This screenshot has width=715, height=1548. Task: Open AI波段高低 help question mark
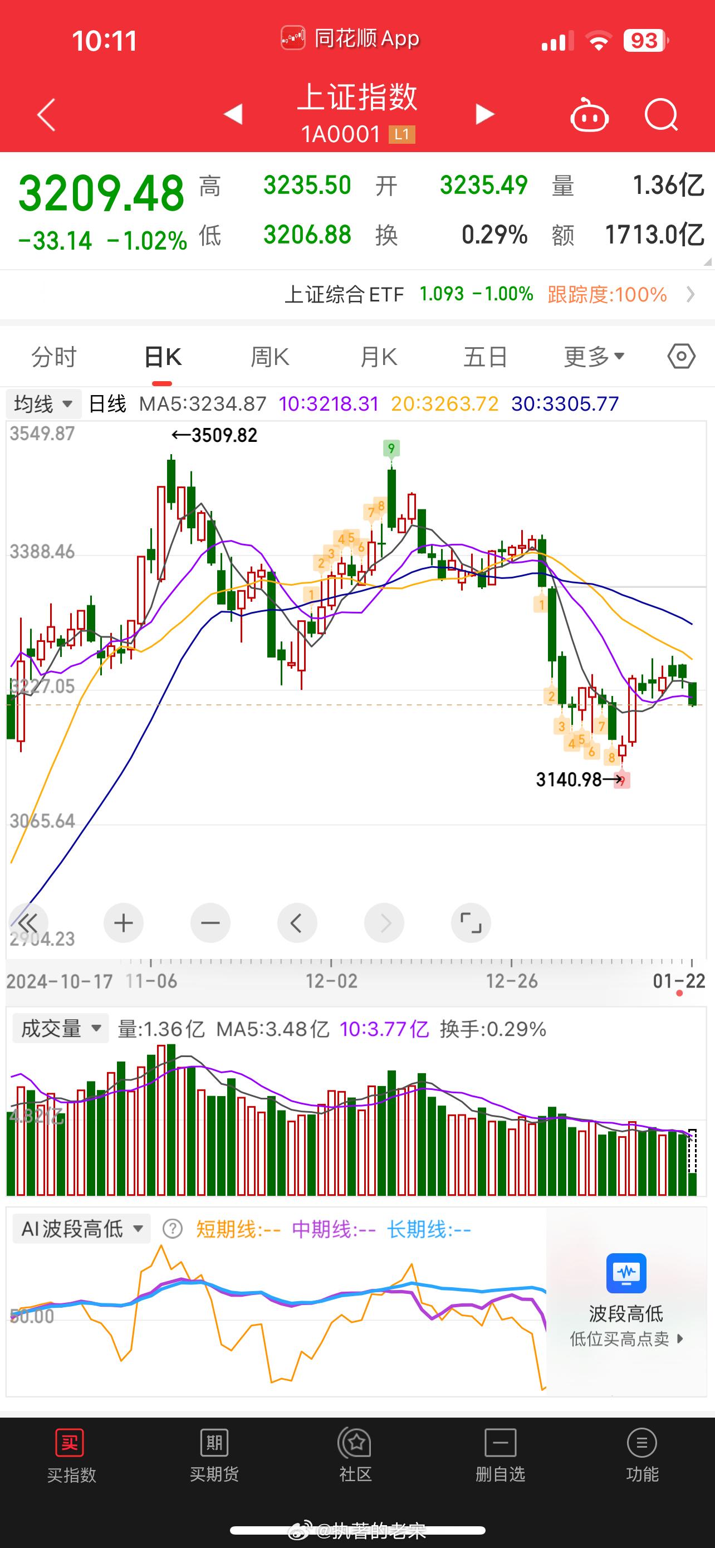pos(172,1229)
